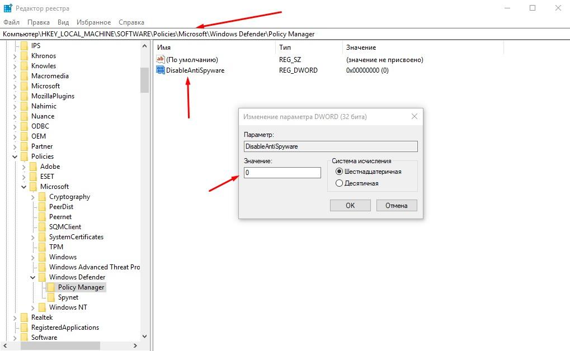570x351 pixels.
Task: Click the Nahimic folder icon
Action: (25, 106)
